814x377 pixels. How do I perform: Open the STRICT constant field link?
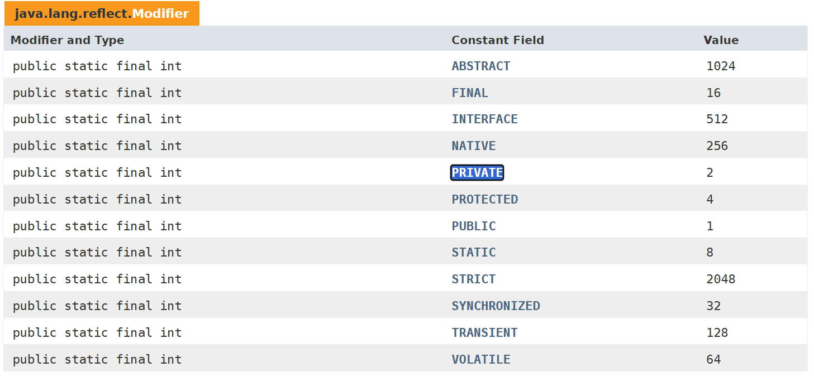point(474,279)
